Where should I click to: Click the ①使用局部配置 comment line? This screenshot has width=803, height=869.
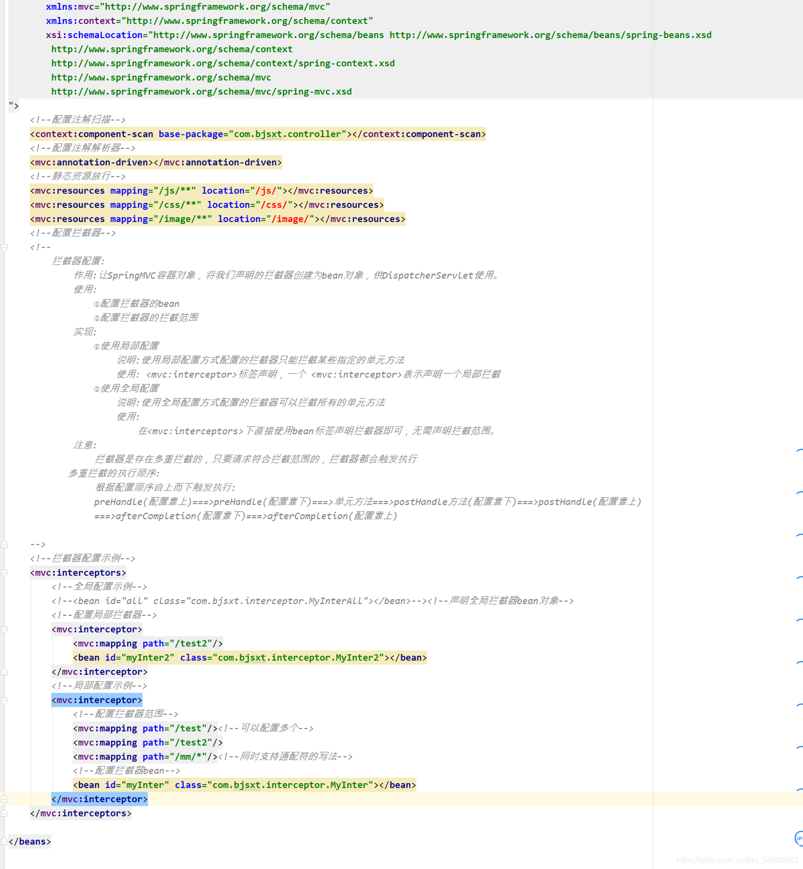point(127,346)
